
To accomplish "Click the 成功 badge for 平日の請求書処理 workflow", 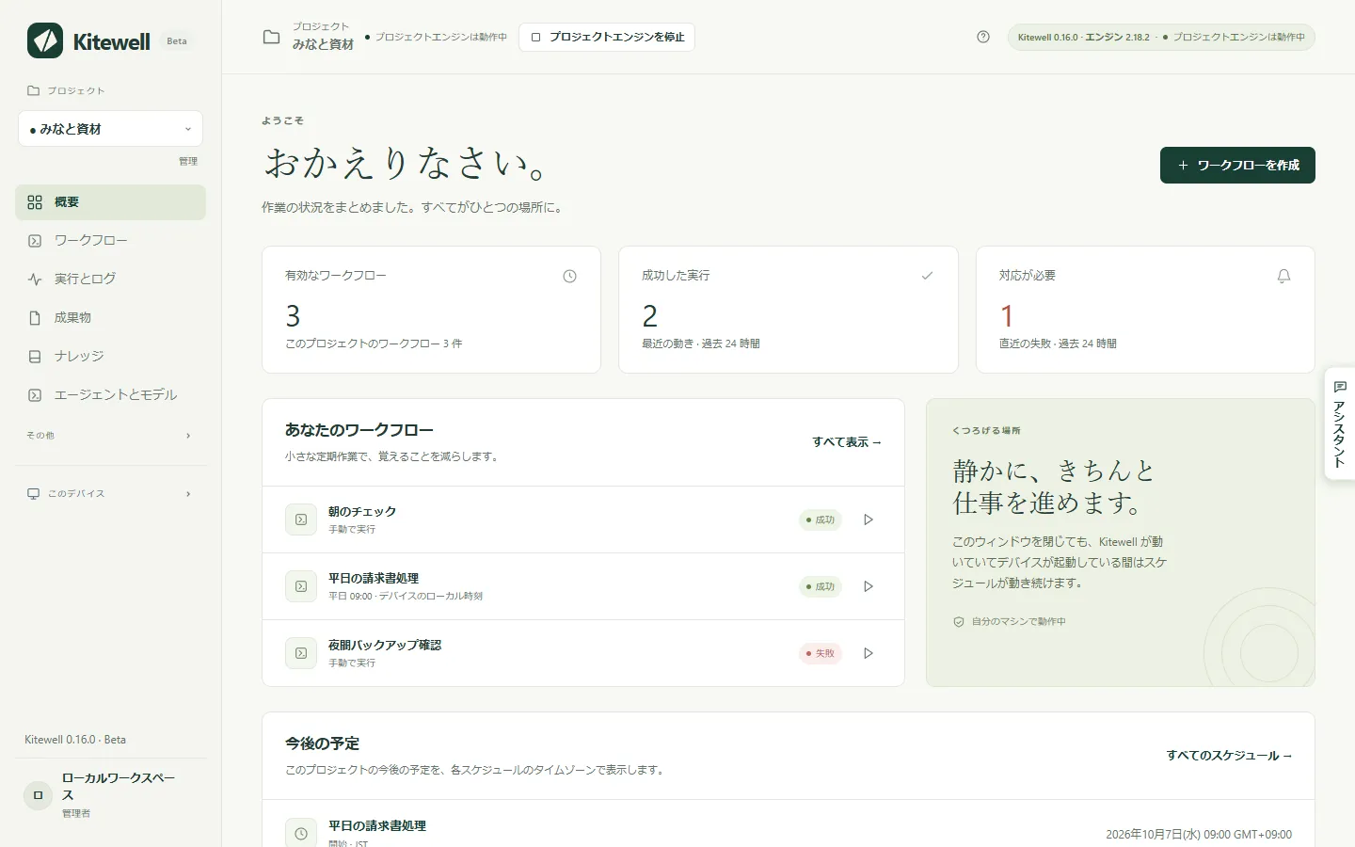I will point(821,586).
